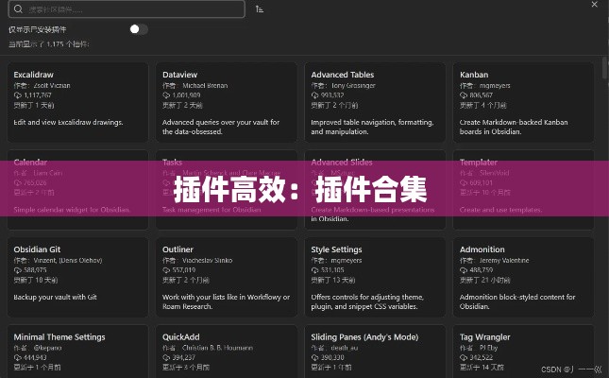Open the Admonition plugin card

523,277
